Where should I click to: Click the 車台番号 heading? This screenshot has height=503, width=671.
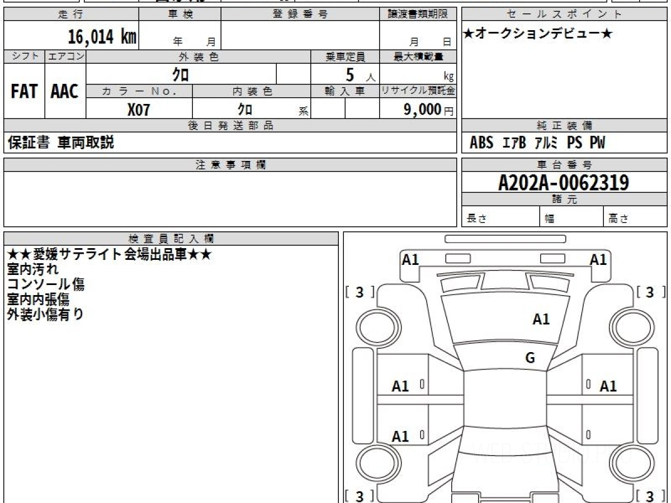[565, 165]
